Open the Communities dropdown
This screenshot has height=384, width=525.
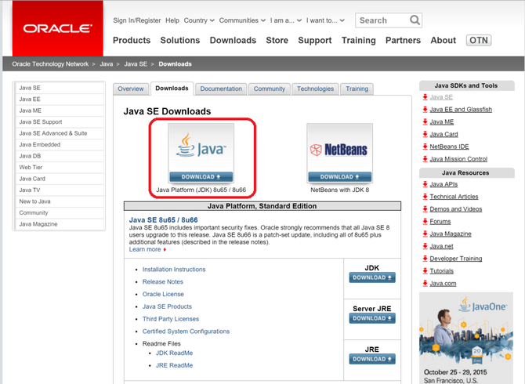(242, 20)
